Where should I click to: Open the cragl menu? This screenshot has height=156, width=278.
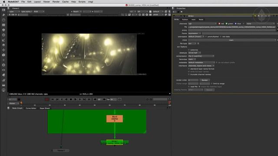point(91,2)
